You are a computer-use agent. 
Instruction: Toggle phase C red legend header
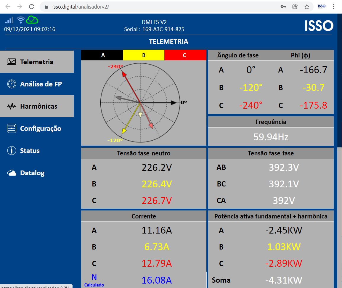click(185, 55)
